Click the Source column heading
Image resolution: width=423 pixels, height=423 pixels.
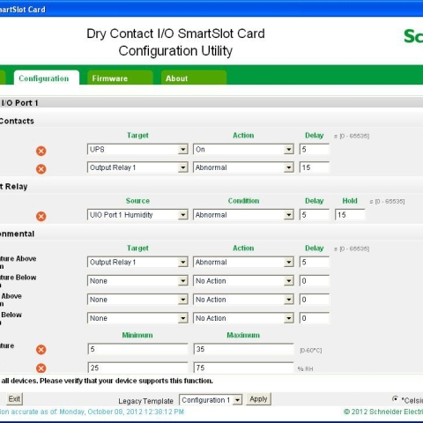(x=137, y=201)
